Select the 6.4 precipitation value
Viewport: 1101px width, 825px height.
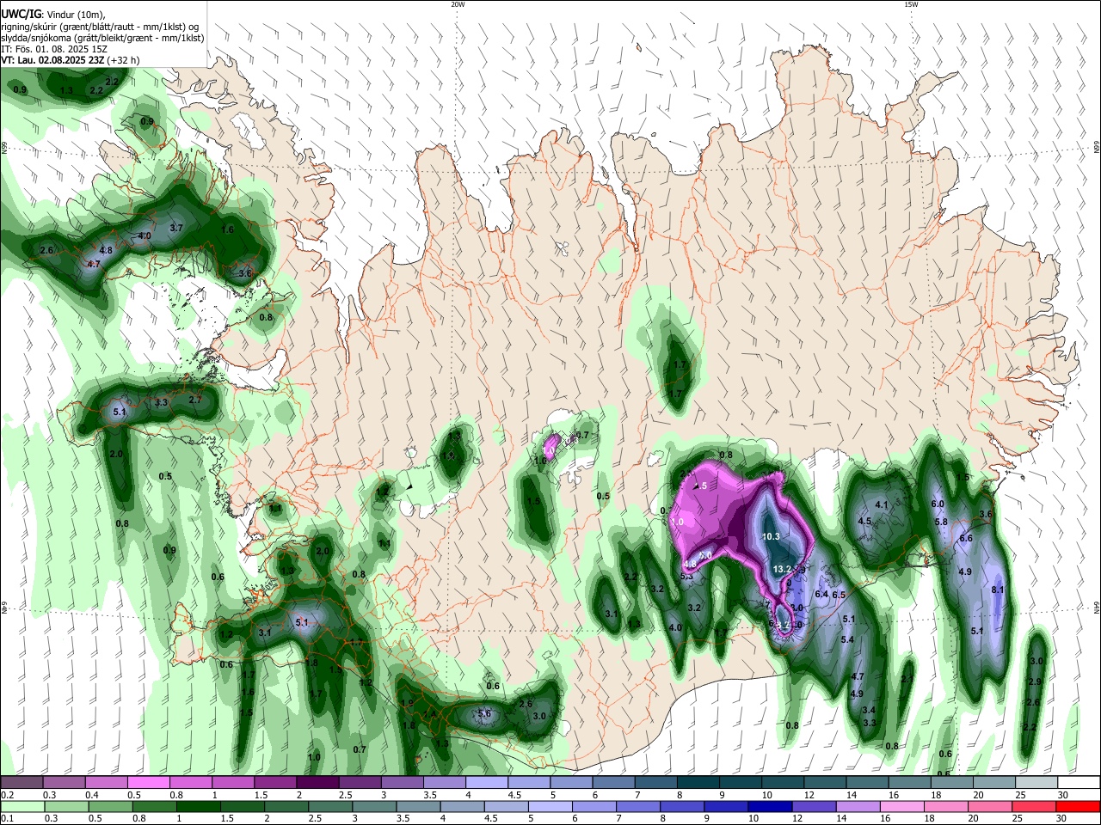tap(821, 594)
